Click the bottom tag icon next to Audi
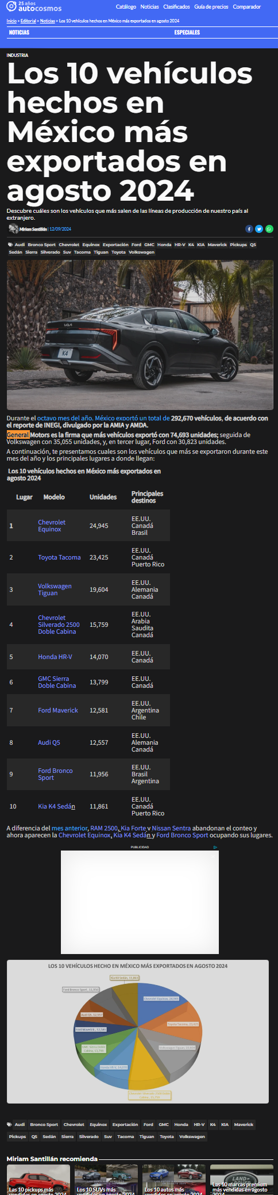278x1195 pixels. pos(9,1124)
